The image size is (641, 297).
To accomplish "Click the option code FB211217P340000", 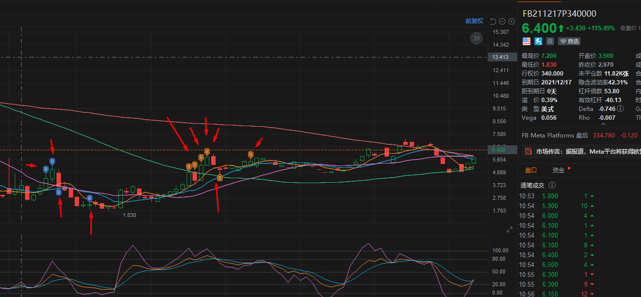I will [559, 14].
